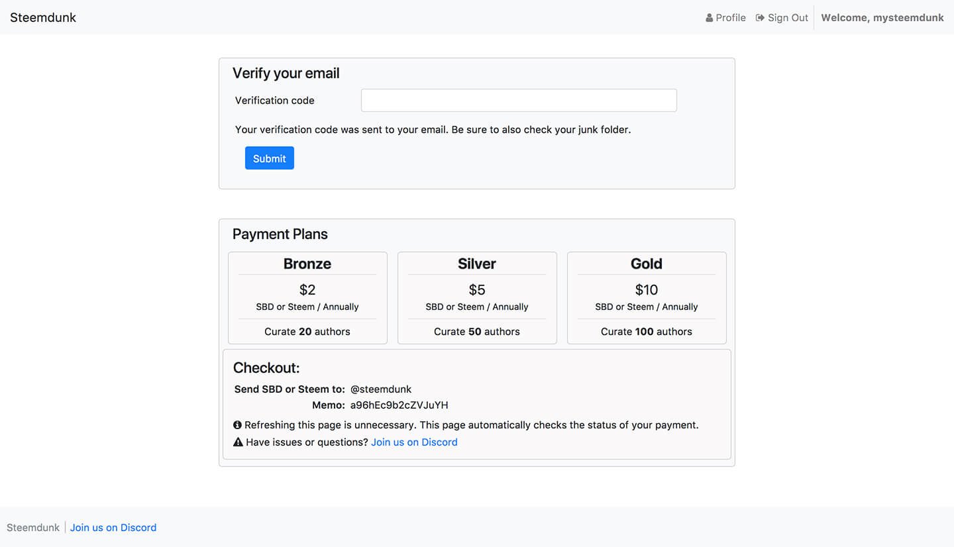The image size is (954, 547).
Task: Focus the Verification code input field
Action: click(519, 101)
